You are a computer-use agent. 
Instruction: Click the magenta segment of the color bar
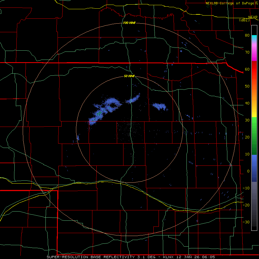tap(254, 53)
